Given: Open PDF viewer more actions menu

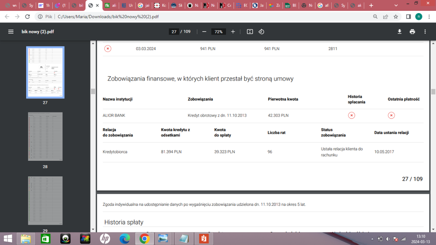Looking at the screenshot, I should 425,32.
